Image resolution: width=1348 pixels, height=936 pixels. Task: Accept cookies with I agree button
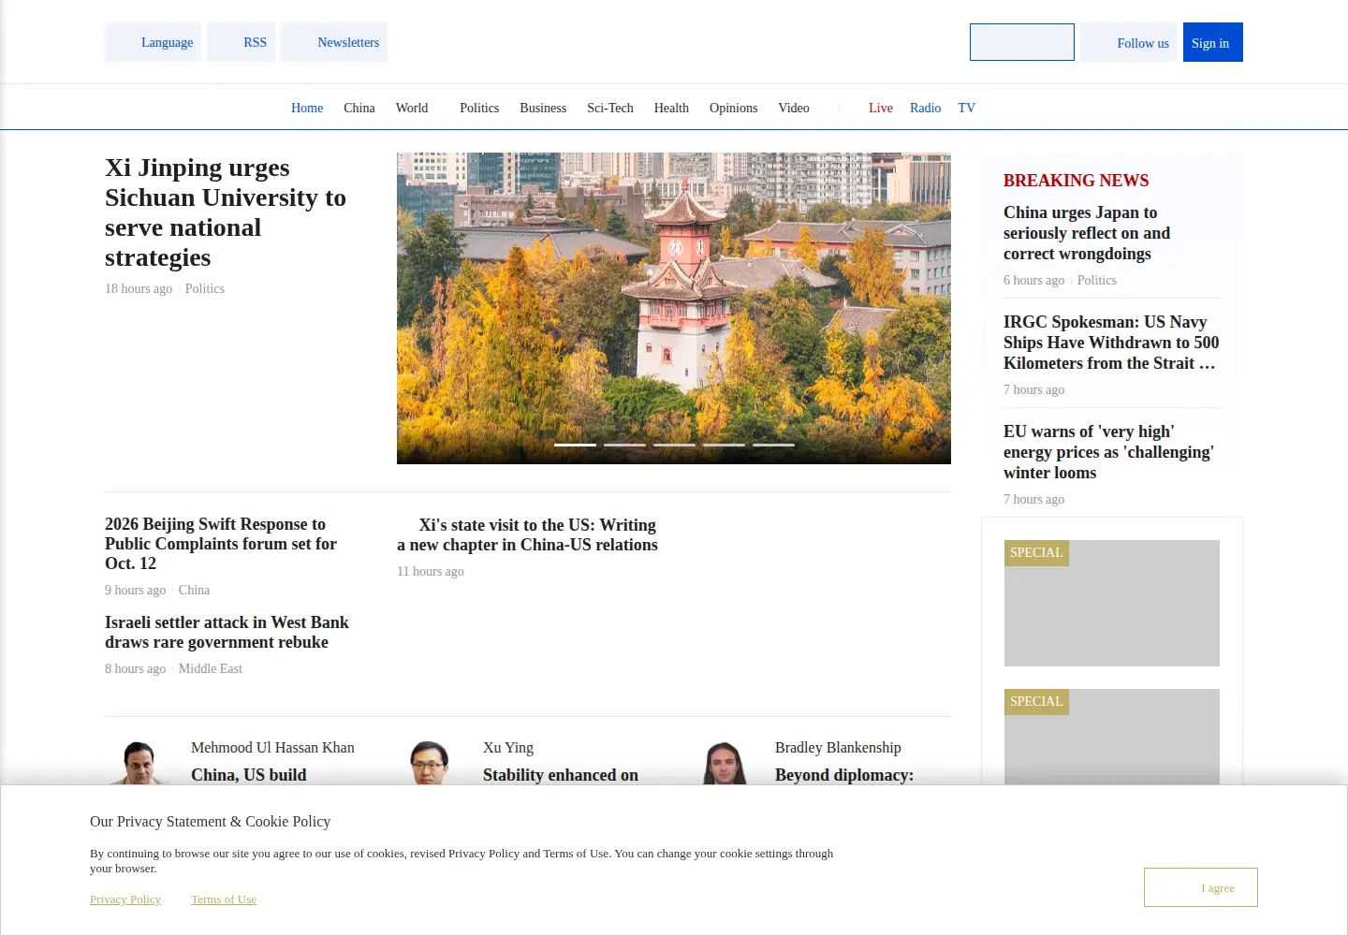point(1201,887)
